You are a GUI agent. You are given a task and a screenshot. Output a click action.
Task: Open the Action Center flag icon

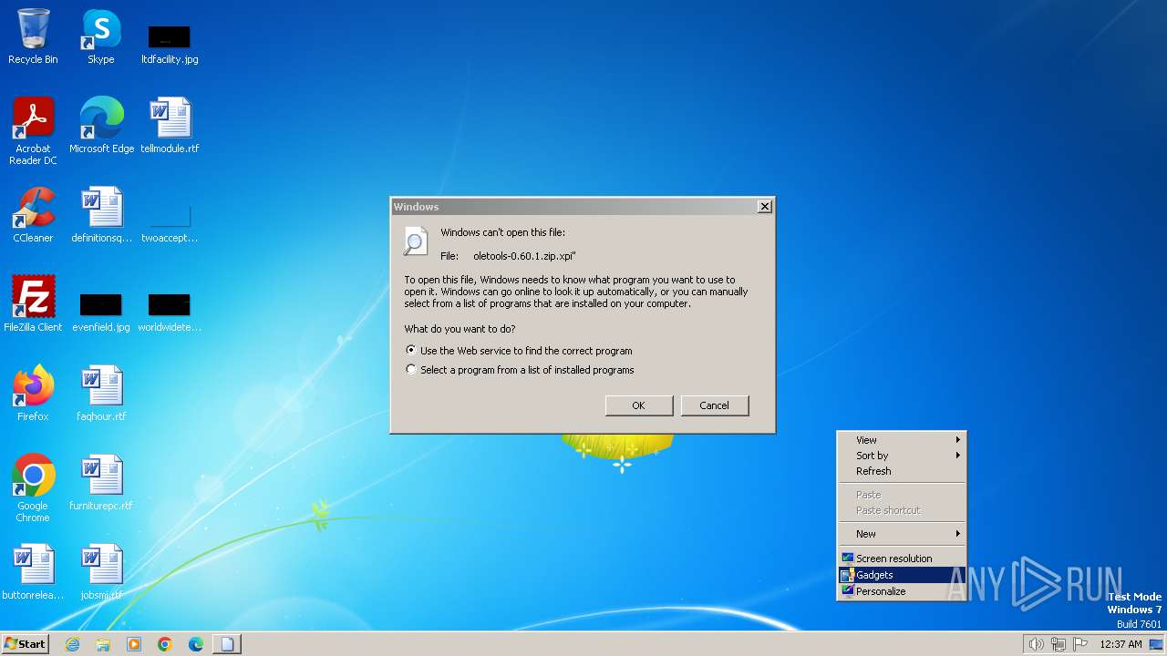(1080, 644)
